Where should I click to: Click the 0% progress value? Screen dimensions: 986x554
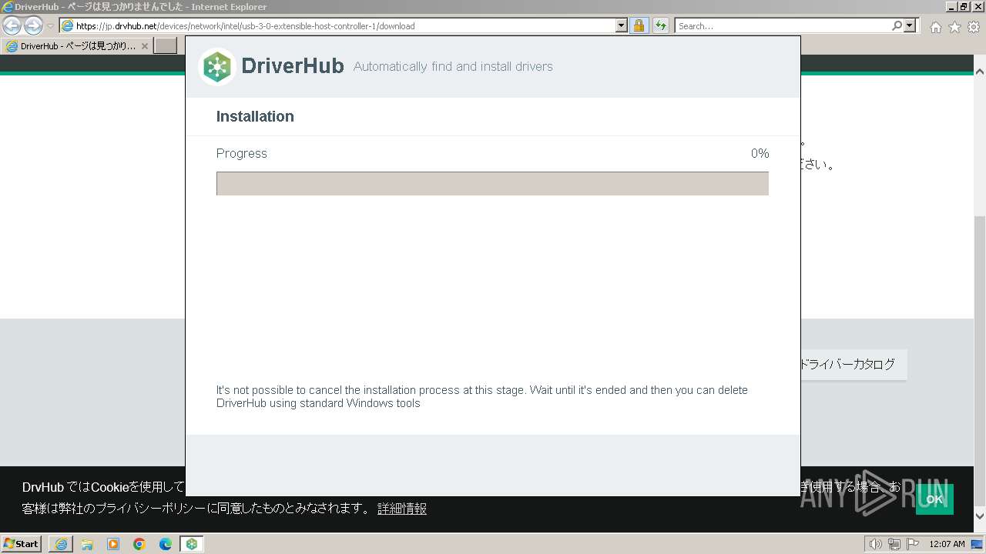[x=760, y=153]
